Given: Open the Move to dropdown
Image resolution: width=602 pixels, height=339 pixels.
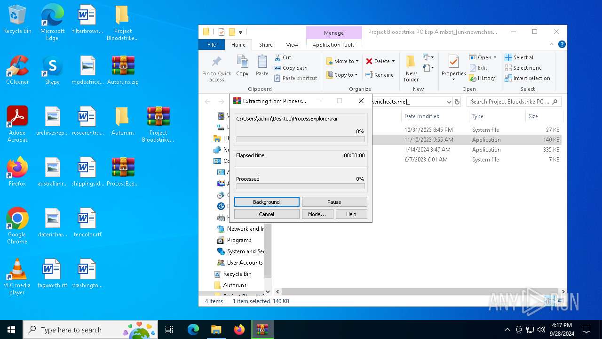Looking at the screenshot, I should (342, 61).
